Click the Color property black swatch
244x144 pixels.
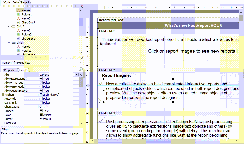click(x=41, y=115)
